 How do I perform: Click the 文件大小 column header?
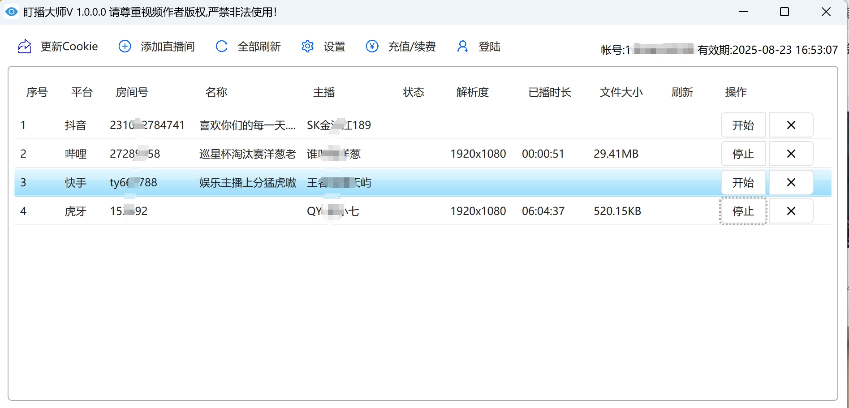click(x=621, y=93)
